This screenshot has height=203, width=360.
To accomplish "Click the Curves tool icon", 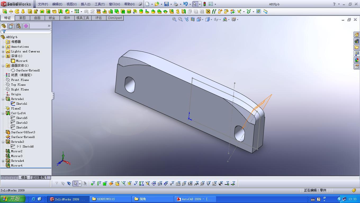I will pos(248,11).
